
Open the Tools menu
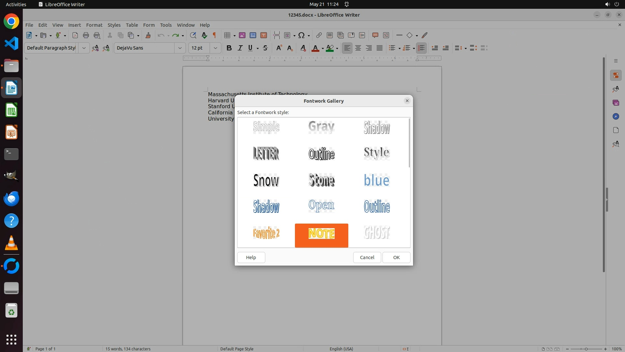(x=166, y=25)
